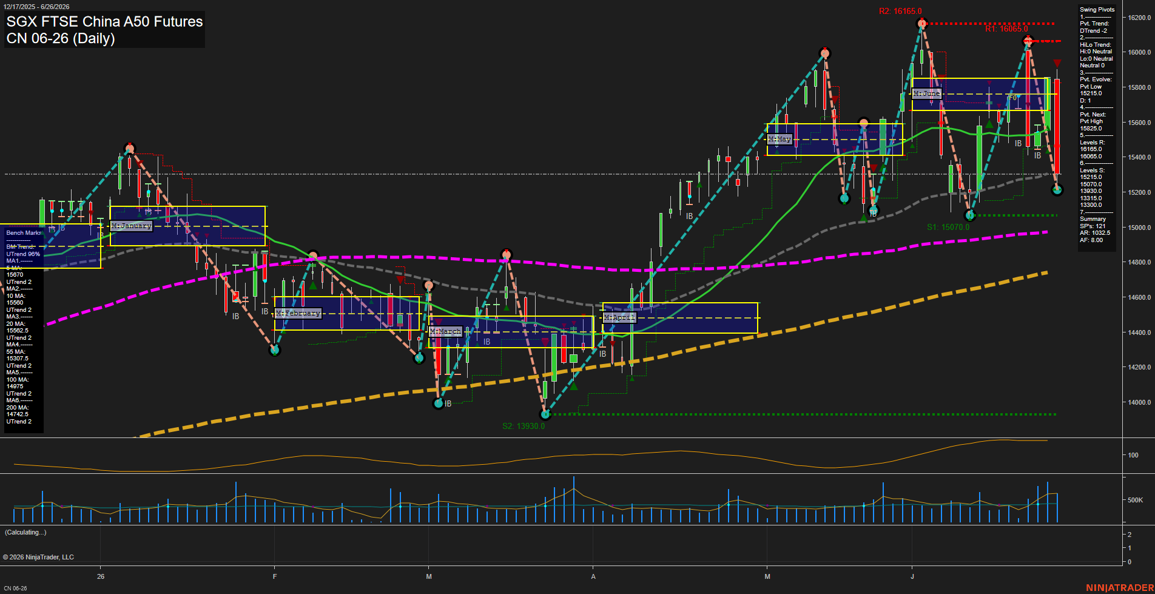
Task: Click the Hi:0 Neutral value
Action: click(x=1096, y=52)
